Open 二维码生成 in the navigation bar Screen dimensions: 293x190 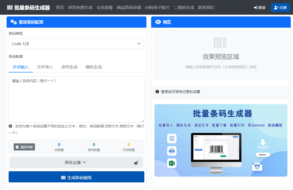pos(184,8)
